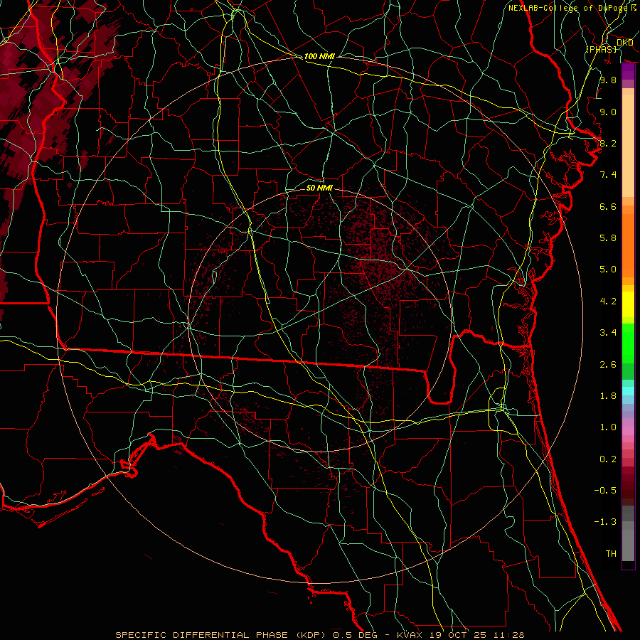Click the [PHAS] units label
This screenshot has width=640, height=640.
click(x=601, y=49)
